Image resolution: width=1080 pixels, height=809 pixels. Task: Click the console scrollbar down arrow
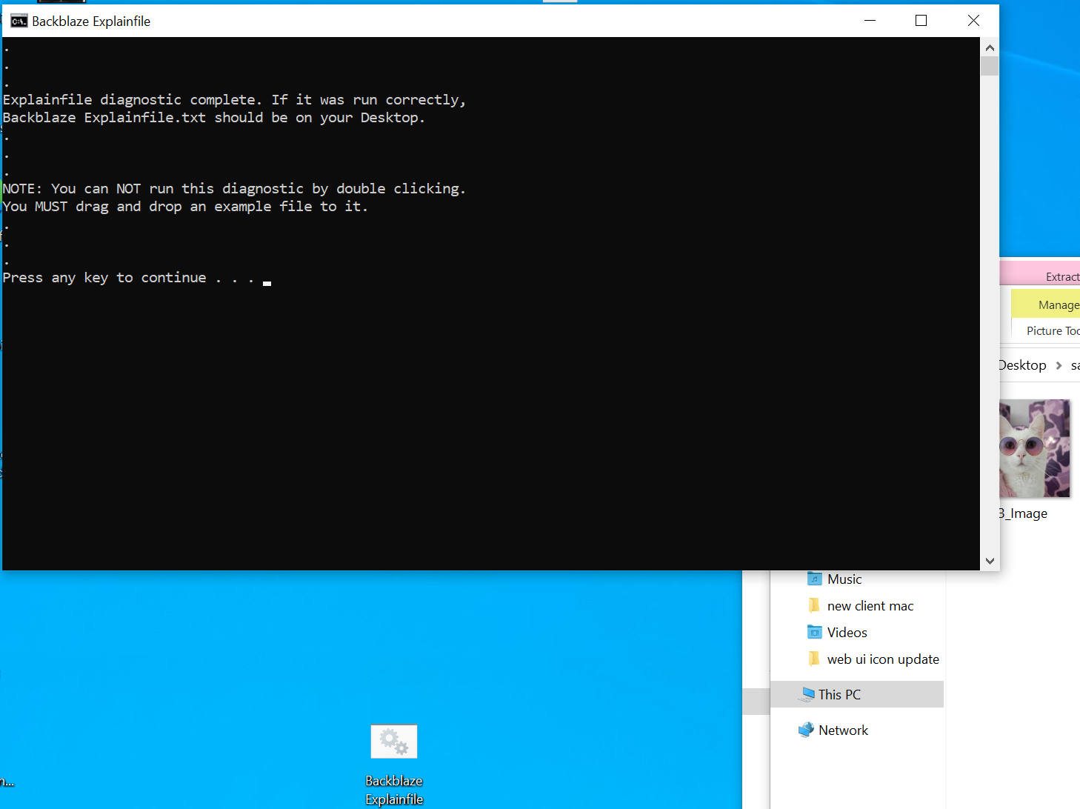point(990,561)
